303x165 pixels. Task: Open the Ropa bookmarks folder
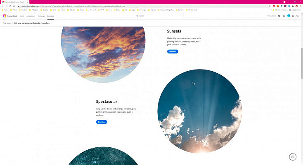tap(132, 10)
